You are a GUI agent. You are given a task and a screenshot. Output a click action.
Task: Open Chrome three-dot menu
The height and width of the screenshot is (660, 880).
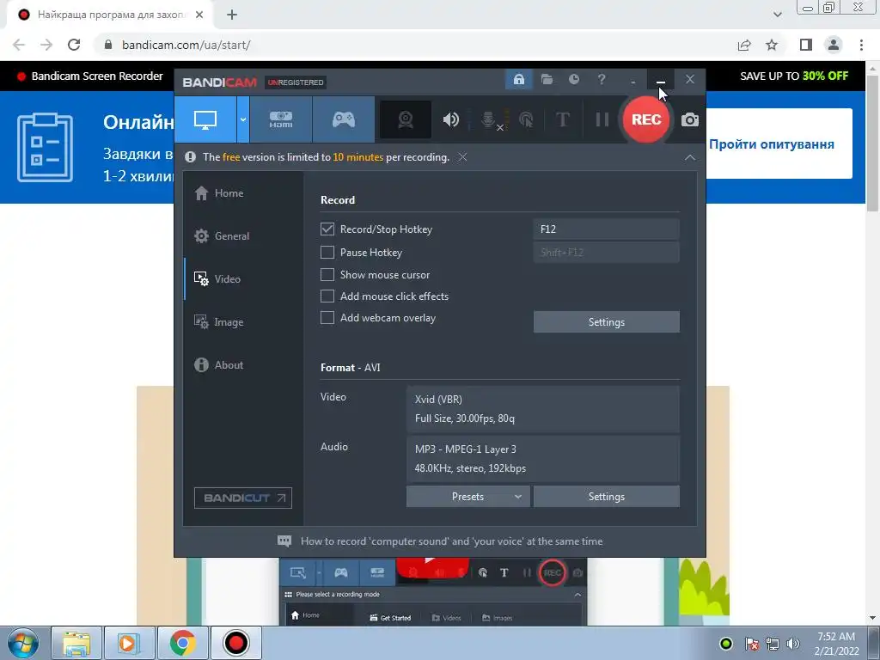861,45
